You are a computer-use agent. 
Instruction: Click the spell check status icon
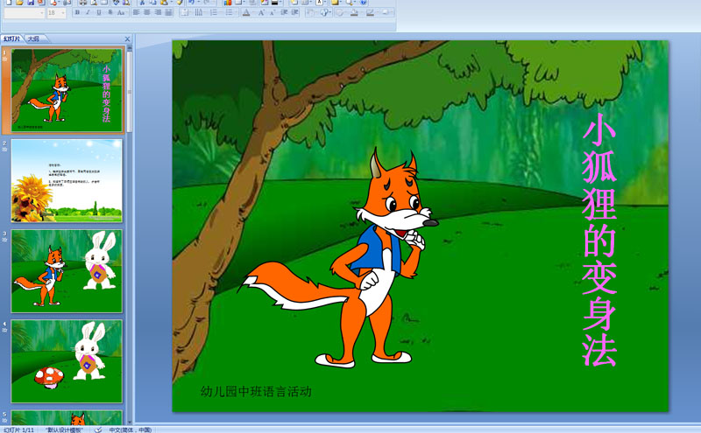[x=98, y=430]
